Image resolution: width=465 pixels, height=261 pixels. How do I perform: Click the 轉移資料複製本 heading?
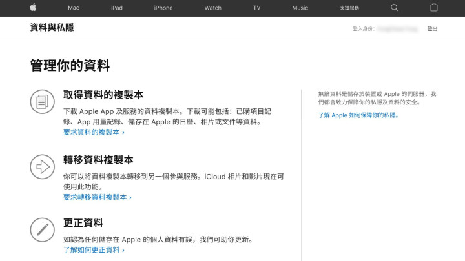98,160
